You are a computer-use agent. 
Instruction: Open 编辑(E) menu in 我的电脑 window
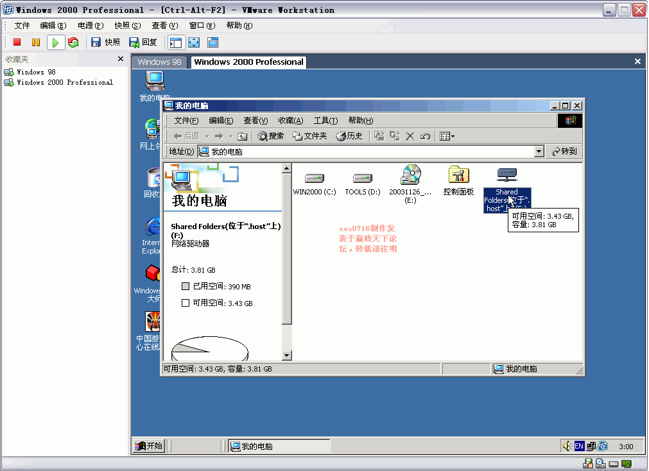click(x=221, y=121)
